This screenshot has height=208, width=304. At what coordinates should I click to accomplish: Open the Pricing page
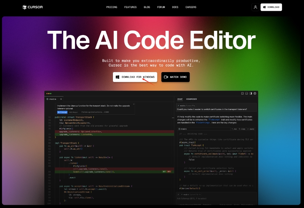click(x=112, y=7)
